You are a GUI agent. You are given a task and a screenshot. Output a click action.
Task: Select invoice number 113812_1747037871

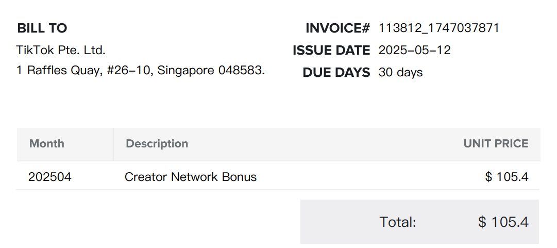(438, 28)
